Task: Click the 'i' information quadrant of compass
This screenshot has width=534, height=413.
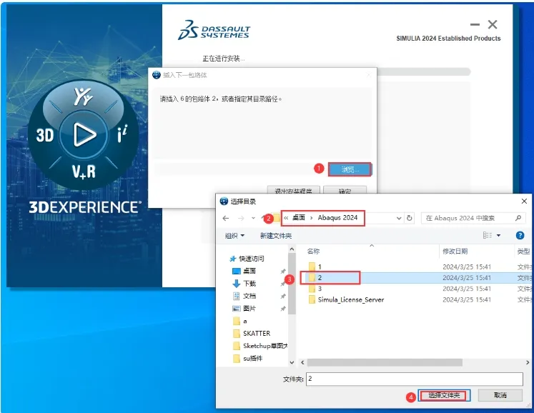Action: [x=122, y=134]
